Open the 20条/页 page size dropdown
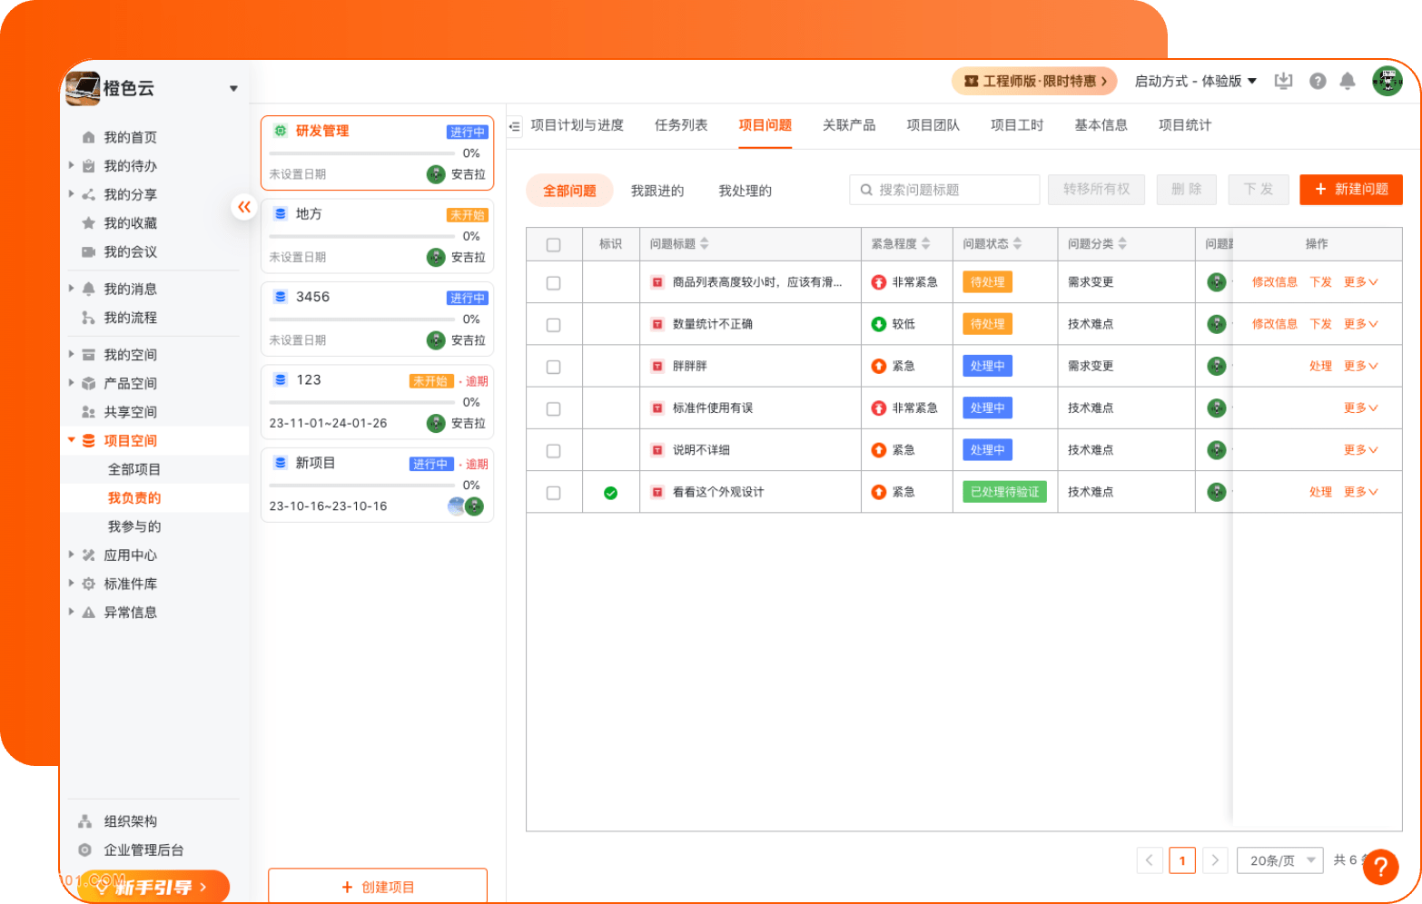This screenshot has height=904, width=1422. (1280, 860)
